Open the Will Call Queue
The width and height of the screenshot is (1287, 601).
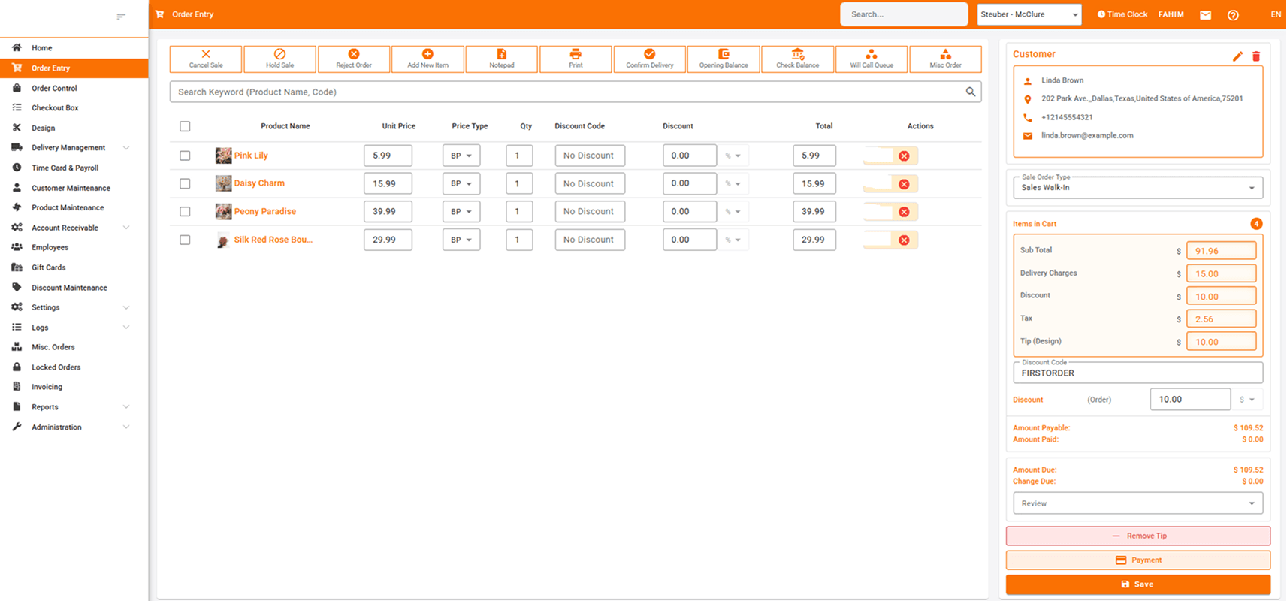pyautogui.click(x=871, y=55)
